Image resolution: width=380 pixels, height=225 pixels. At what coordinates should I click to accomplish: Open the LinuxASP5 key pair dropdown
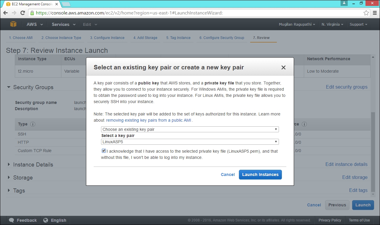[x=190, y=142]
